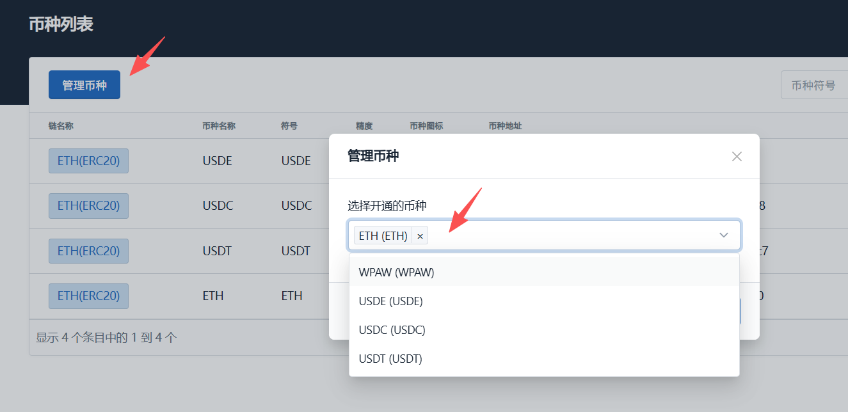Image resolution: width=848 pixels, height=412 pixels.
Task: Click the 管理币种 button
Action: pos(84,84)
